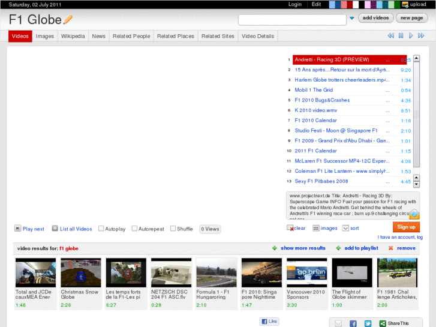Share via the Facebook icon in share bar
436x327 pixels.
point(353,323)
